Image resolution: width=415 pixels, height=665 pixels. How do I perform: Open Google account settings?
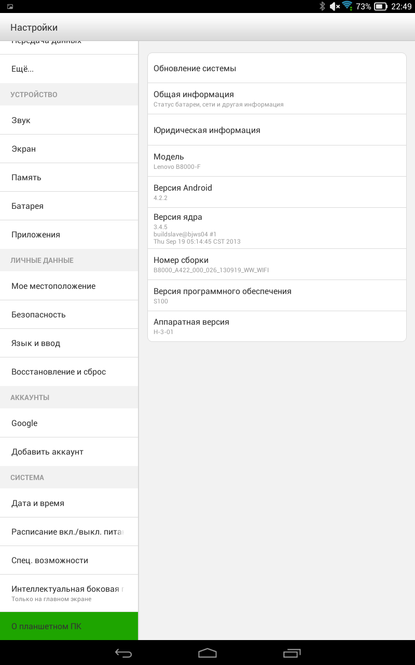tap(69, 423)
